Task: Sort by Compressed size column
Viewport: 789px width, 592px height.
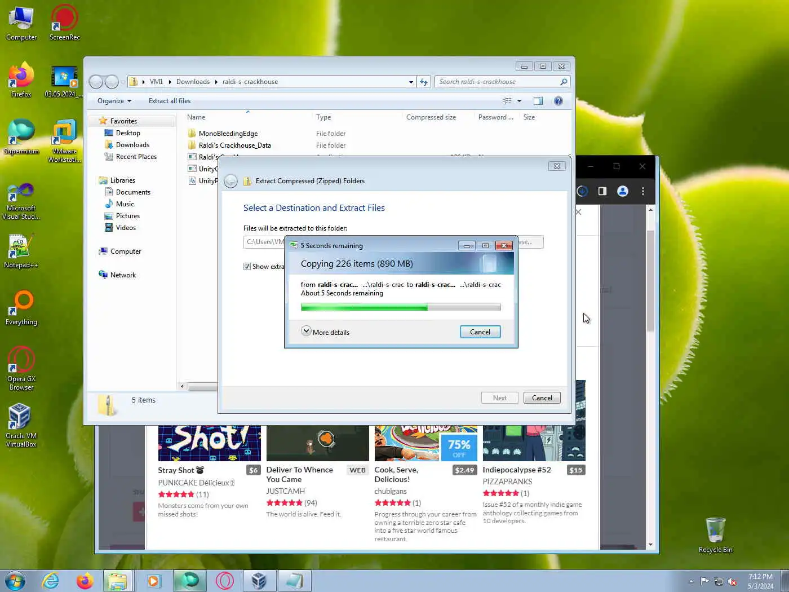Action: (x=437, y=117)
